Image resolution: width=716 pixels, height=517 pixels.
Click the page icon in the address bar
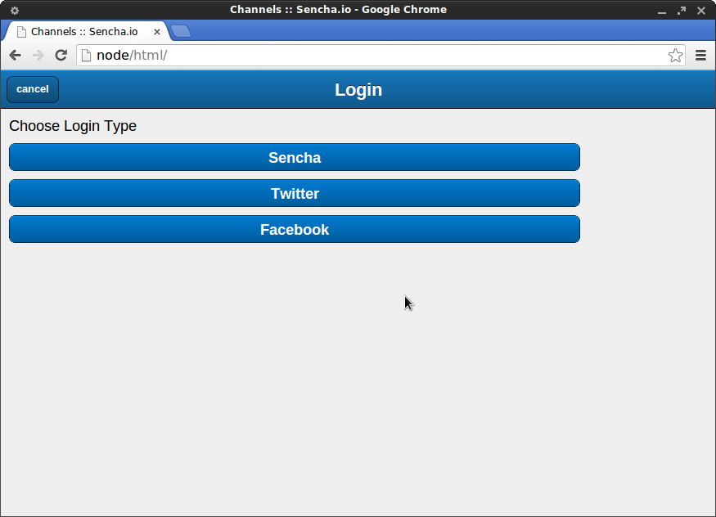point(86,55)
